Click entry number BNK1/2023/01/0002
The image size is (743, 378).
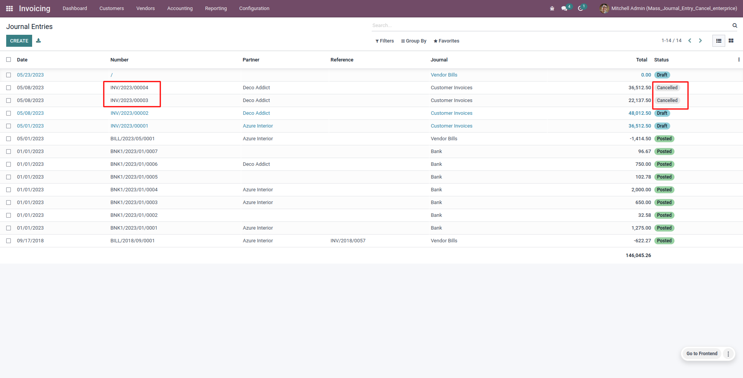click(x=134, y=215)
